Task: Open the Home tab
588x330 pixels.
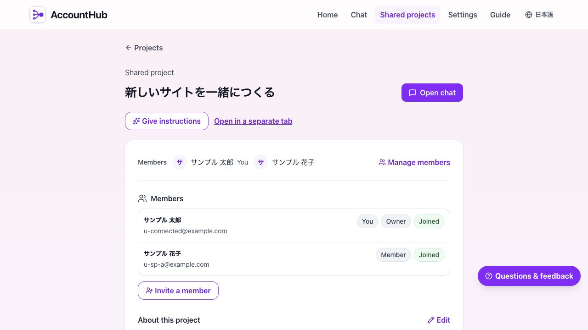Action: pos(328,15)
